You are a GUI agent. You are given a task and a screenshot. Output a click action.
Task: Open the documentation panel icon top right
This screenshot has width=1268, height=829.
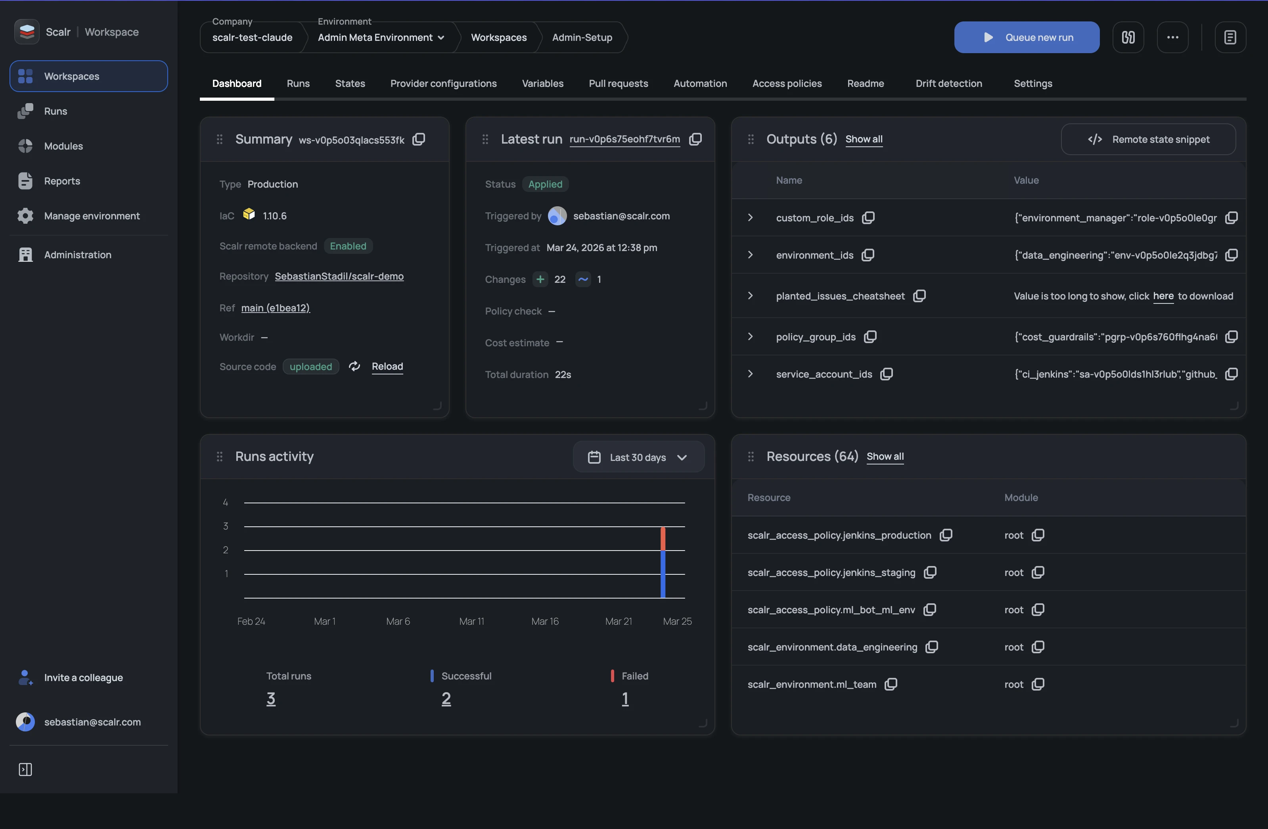click(1230, 37)
